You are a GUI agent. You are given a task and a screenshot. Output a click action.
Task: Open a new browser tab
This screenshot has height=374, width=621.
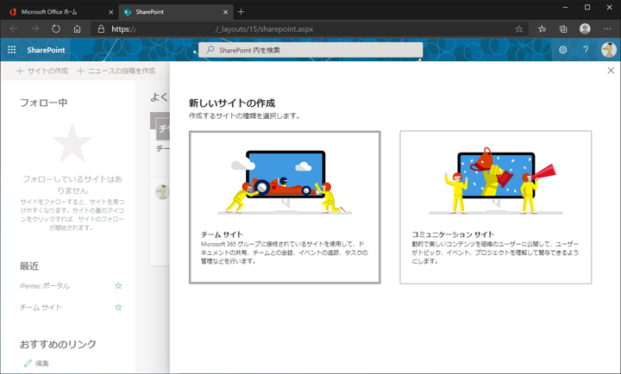241,12
